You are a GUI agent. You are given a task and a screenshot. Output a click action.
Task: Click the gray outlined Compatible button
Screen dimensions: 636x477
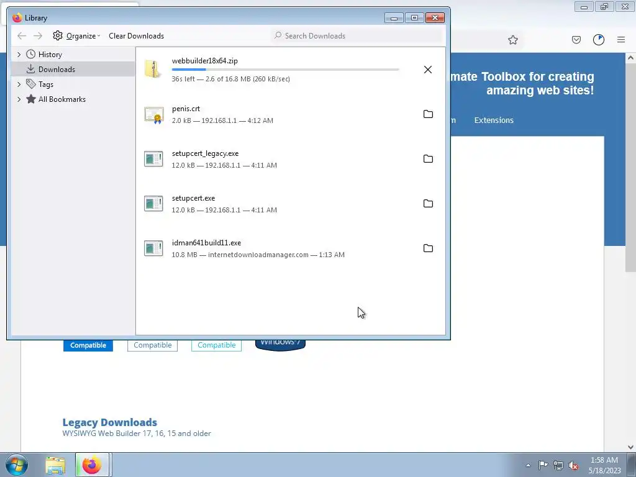(153, 345)
